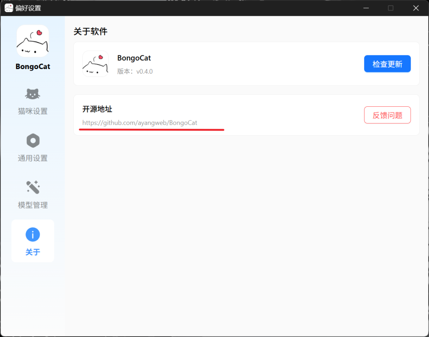429x337 pixels.
Task: Click the cat face icon in sidebar
Action: pyautogui.click(x=33, y=94)
